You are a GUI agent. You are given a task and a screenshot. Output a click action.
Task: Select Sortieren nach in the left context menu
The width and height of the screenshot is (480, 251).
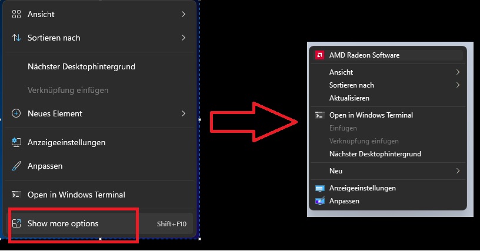[x=99, y=38]
